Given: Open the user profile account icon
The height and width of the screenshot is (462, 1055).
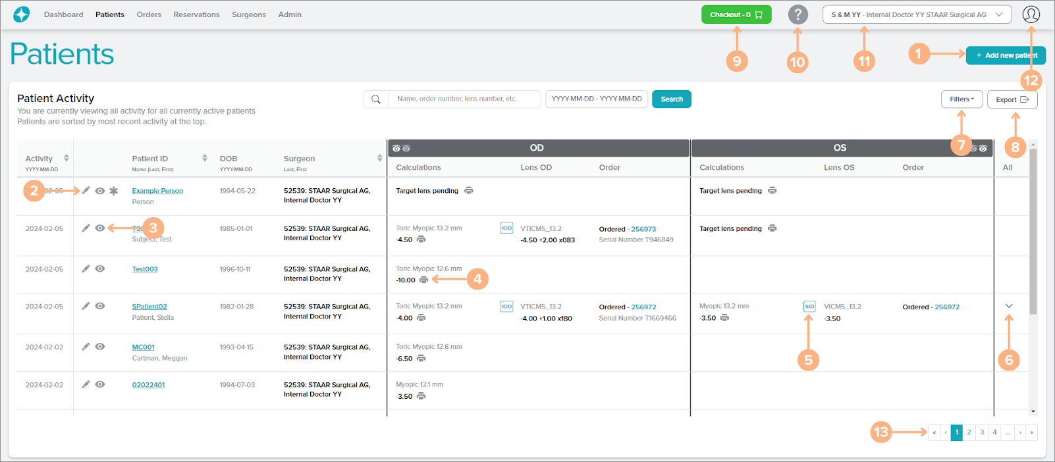Looking at the screenshot, I should point(1031,14).
